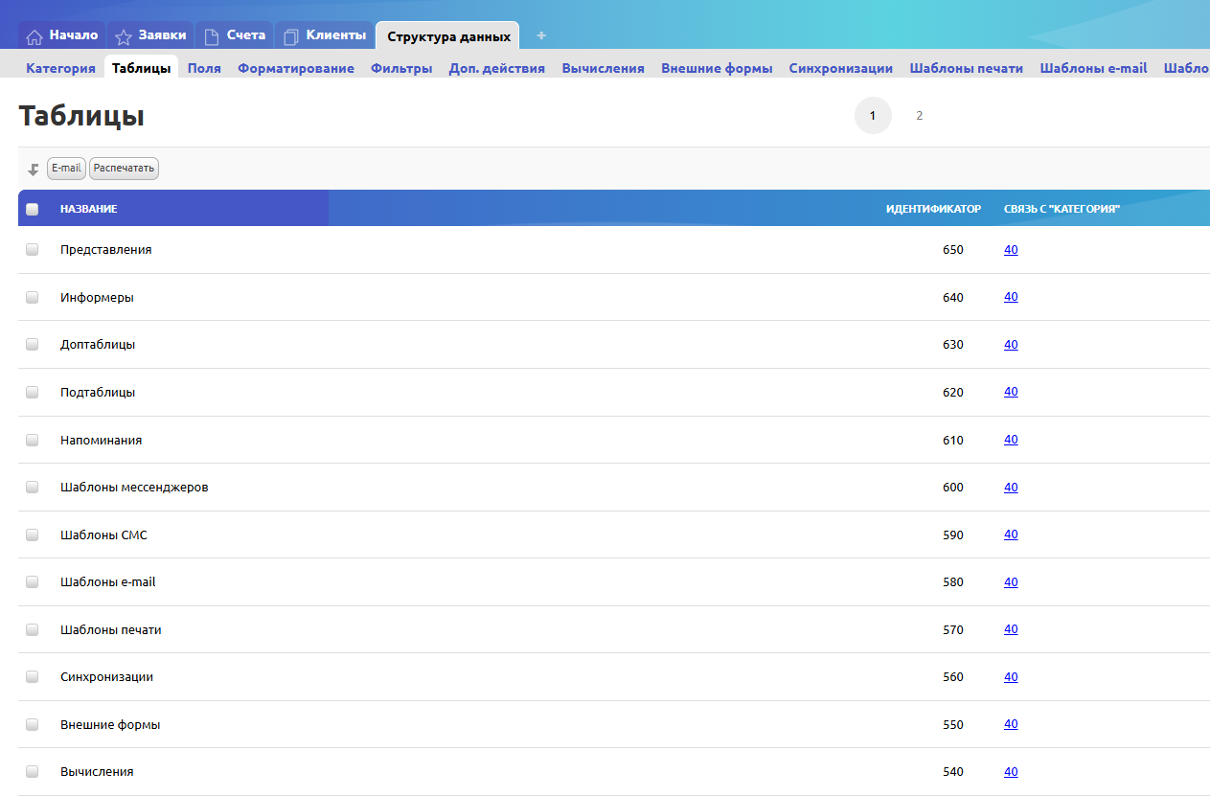Open category link 40 for Шаблоны мессенджеров
The height and width of the screenshot is (796, 1210).
[1011, 487]
